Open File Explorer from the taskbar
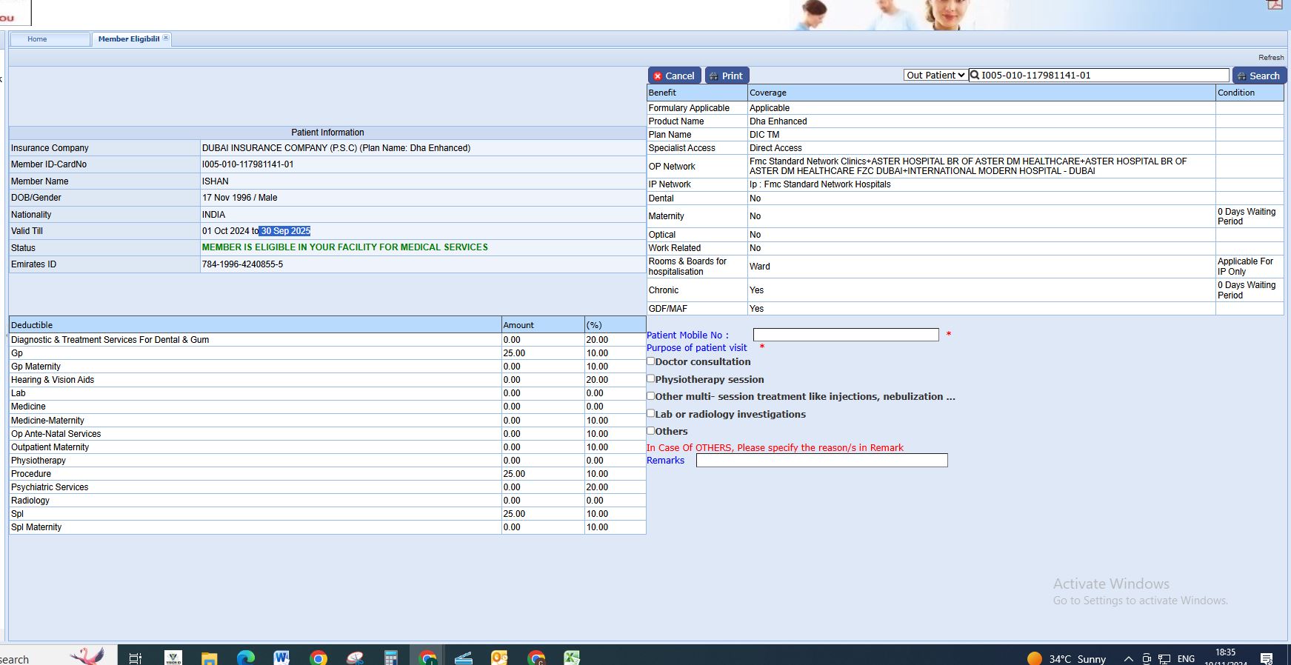Screen dimensions: 1291x665 pyautogui.click(x=210, y=657)
